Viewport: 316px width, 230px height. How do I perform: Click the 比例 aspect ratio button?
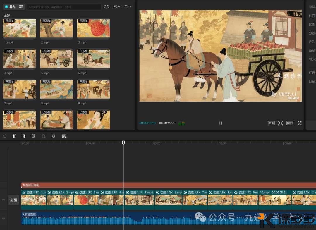(x=290, y=123)
